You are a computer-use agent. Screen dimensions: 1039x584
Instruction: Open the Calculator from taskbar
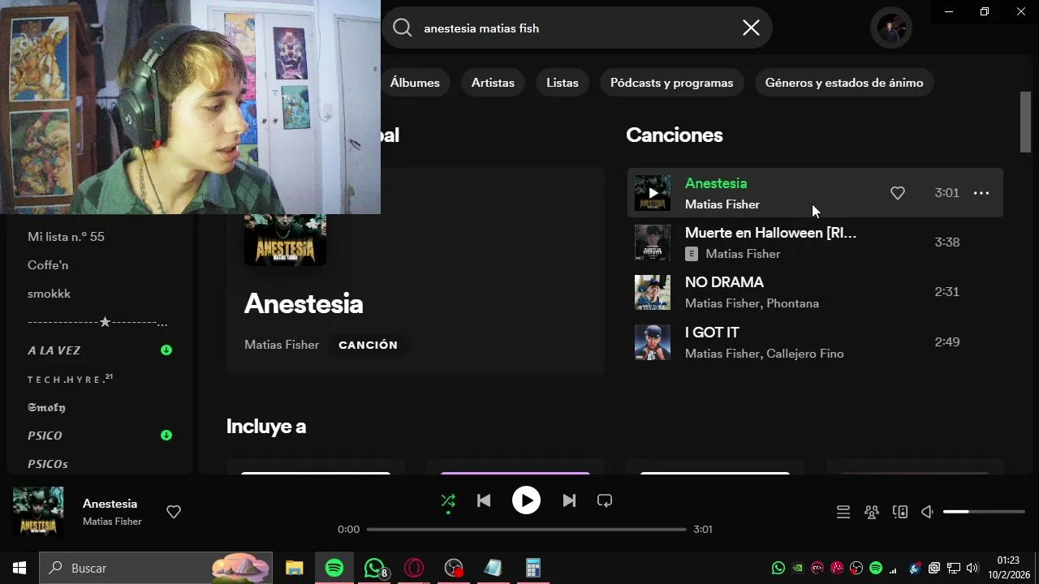pyautogui.click(x=532, y=568)
